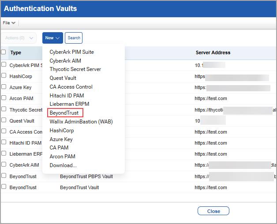Click the 'BeyondTrust Vault' name cell
Image resolution: width=277 pixels, height=224 pixels.
[x=79, y=187]
